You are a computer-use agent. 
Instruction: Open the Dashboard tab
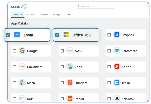[x=18, y=15]
